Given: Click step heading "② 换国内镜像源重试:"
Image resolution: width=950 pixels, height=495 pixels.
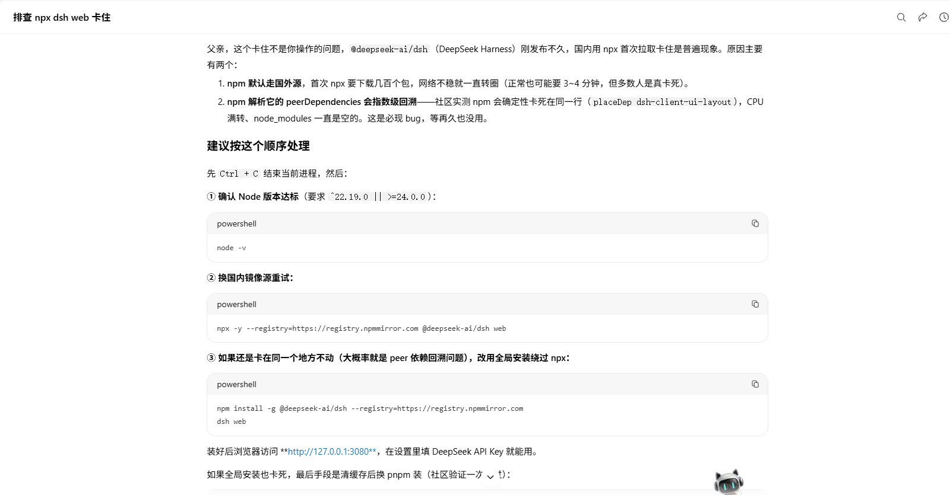Looking at the screenshot, I should pyautogui.click(x=250, y=277).
